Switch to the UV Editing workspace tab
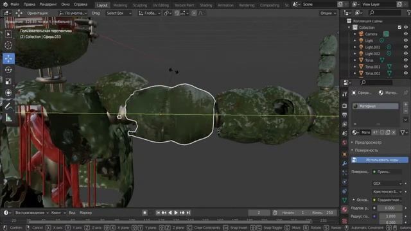The height and width of the screenshot is (231, 411). (161, 5)
